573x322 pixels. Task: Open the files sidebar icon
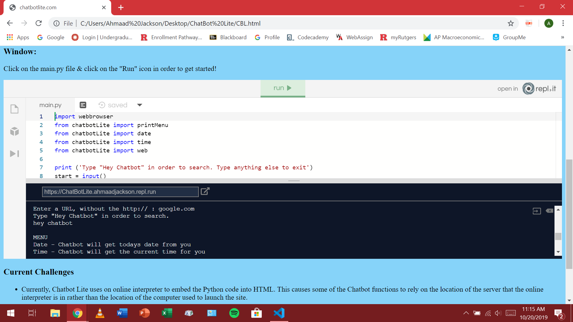14,109
